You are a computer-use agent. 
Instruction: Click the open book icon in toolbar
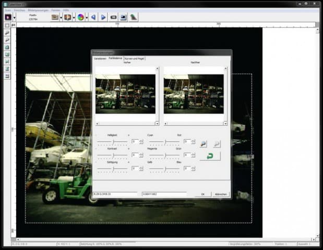[68, 17]
